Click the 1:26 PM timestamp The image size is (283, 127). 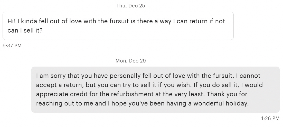270,118
